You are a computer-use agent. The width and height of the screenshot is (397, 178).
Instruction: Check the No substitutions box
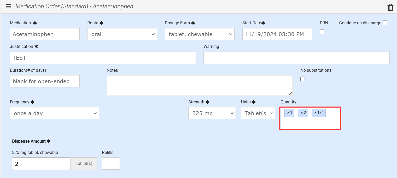tap(303, 79)
